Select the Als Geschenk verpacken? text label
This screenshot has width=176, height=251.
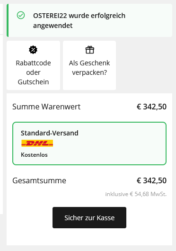pyautogui.click(x=89, y=68)
